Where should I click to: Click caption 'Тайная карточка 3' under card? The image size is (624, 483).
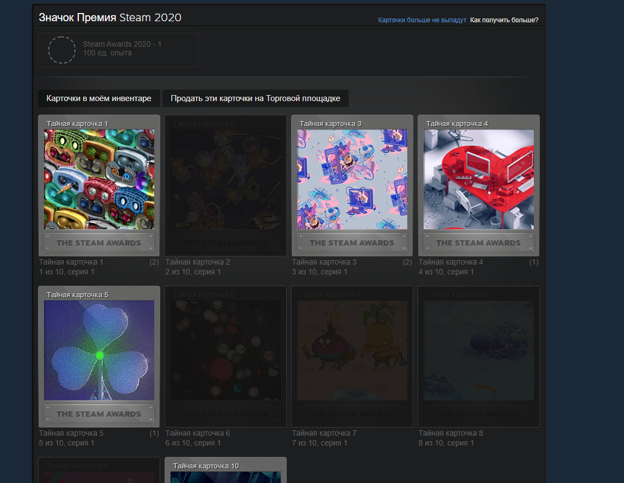pos(324,262)
